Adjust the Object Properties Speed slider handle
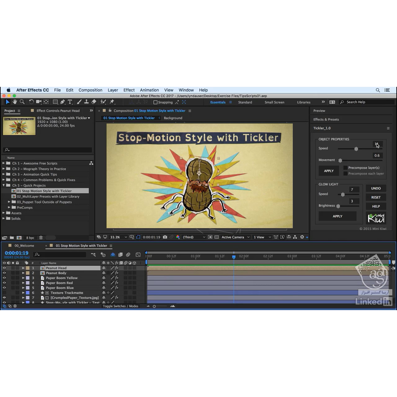397x397 pixels. click(356, 149)
